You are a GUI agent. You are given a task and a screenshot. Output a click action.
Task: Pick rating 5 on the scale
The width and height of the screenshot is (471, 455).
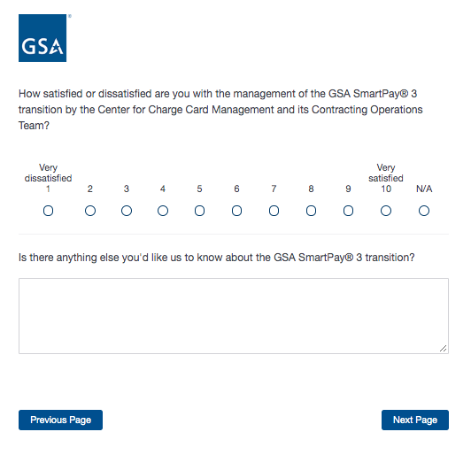point(199,211)
